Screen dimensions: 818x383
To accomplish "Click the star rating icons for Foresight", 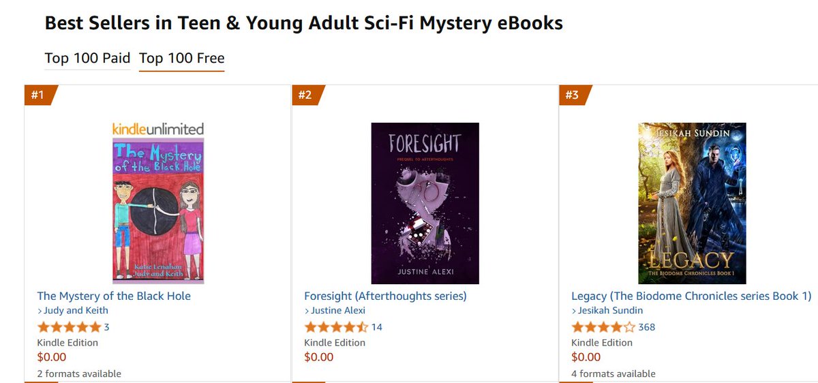I will click(x=336, y=327).
